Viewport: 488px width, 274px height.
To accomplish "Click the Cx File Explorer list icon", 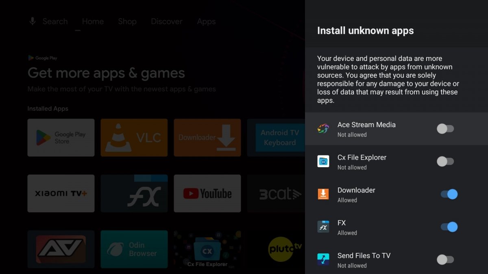I will (323, 162).
